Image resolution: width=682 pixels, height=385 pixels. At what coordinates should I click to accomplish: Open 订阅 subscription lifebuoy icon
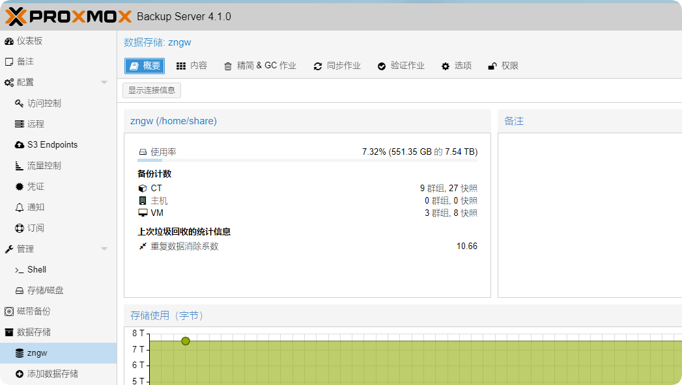20,228
